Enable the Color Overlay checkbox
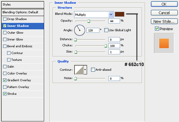Viewport: 179px width, 122px height. coord(5,73)
